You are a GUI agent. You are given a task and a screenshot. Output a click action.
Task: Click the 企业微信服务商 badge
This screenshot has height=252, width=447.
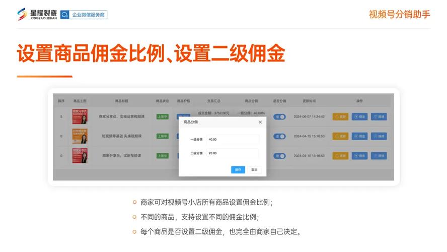pos(84,15)
